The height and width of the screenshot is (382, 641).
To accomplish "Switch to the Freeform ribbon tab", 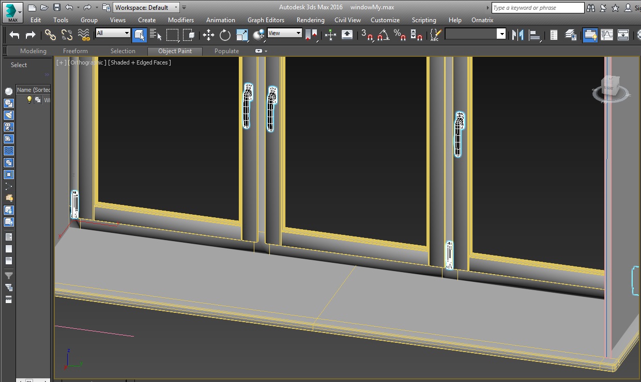I will (x=75, y=51).
